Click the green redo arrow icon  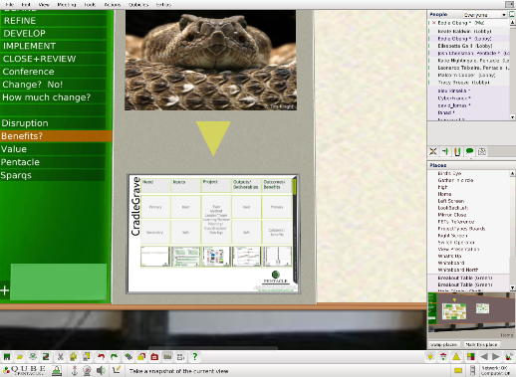(114, 357)
